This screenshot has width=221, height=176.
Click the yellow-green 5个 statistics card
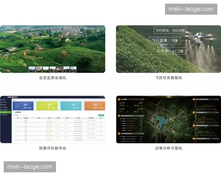(x=47, y=106)
